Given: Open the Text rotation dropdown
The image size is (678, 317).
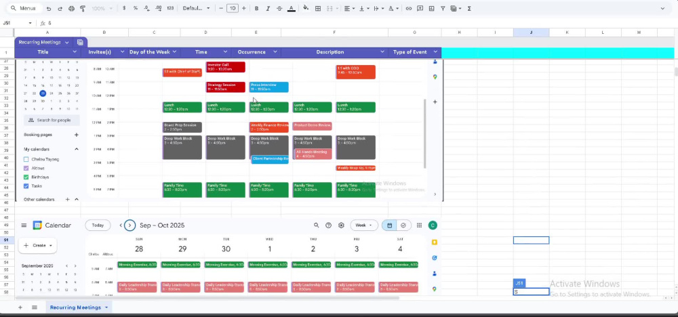Looking at the screenshot, I should point(393,8).
